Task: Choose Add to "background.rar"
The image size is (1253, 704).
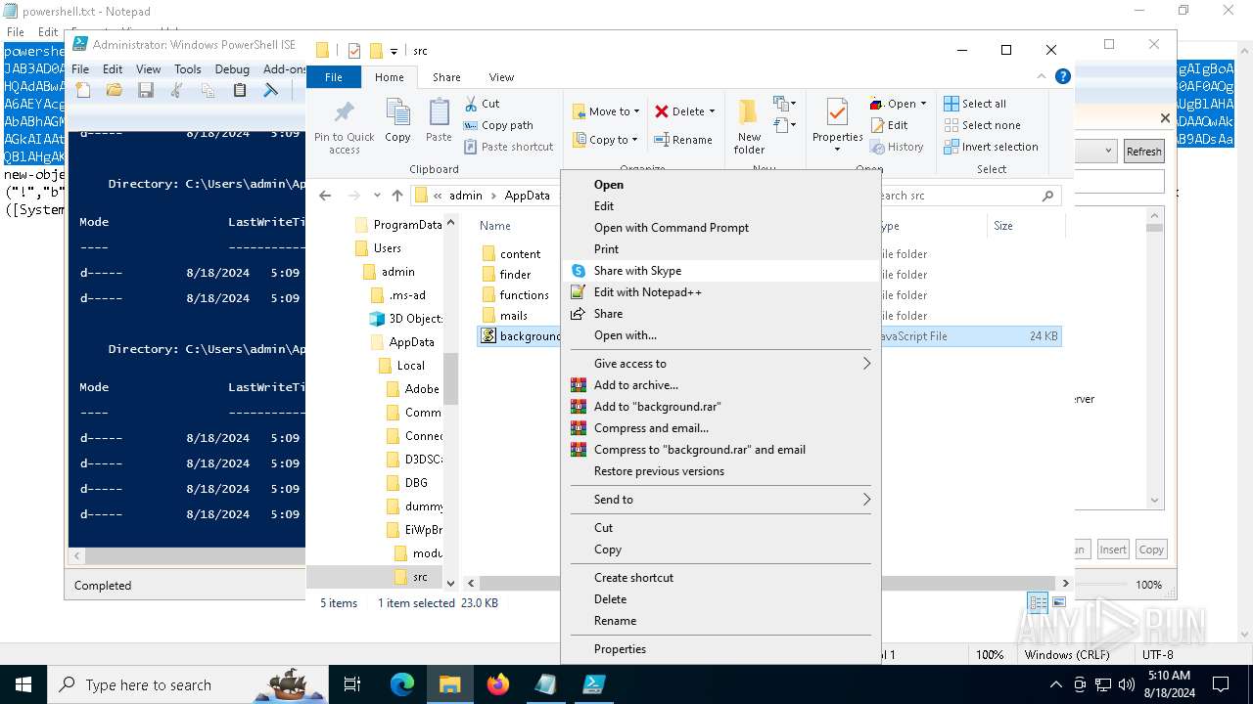Action: (x=720, y=407)
